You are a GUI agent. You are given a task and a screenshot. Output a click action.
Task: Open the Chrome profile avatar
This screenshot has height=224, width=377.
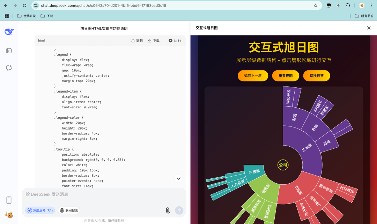(362, 5)
